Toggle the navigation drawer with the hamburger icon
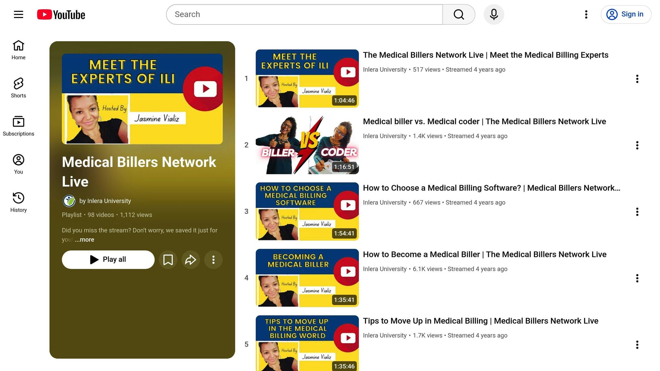Screen dimensions: 660x371 18,14
